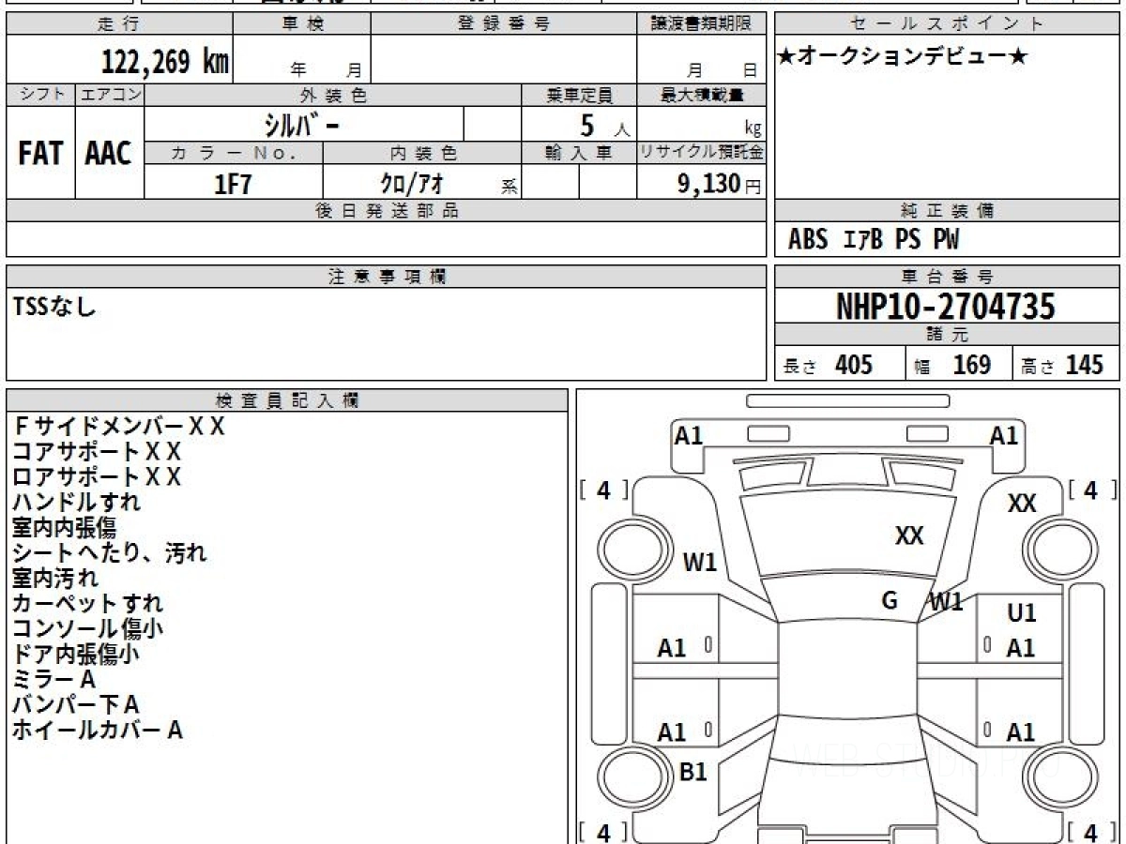1126x844 pixels.
Task: Select the equipment list ABS エアB PS PW
Action: click(x=874, y=240)
